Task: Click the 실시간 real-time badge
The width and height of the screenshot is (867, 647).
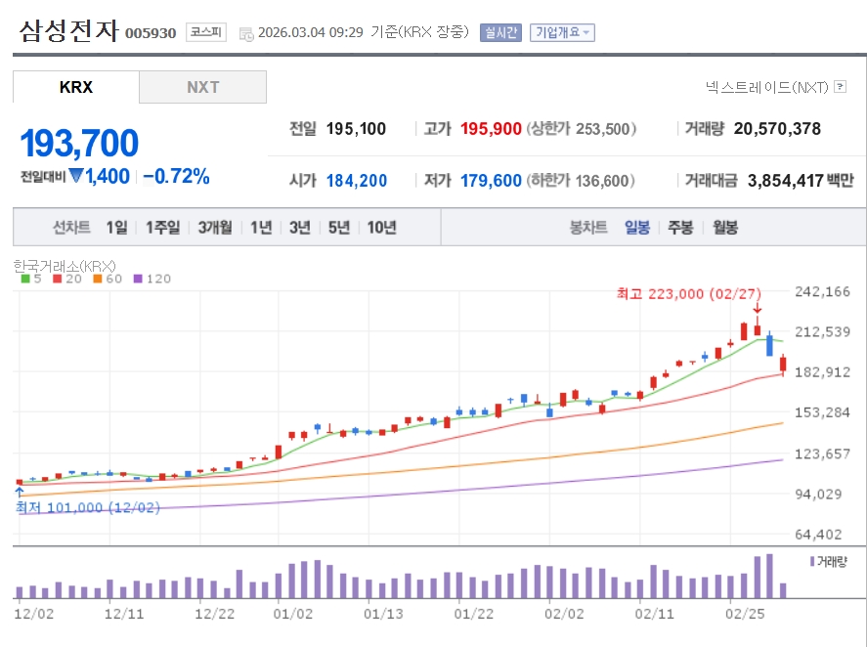Action: 500,32
